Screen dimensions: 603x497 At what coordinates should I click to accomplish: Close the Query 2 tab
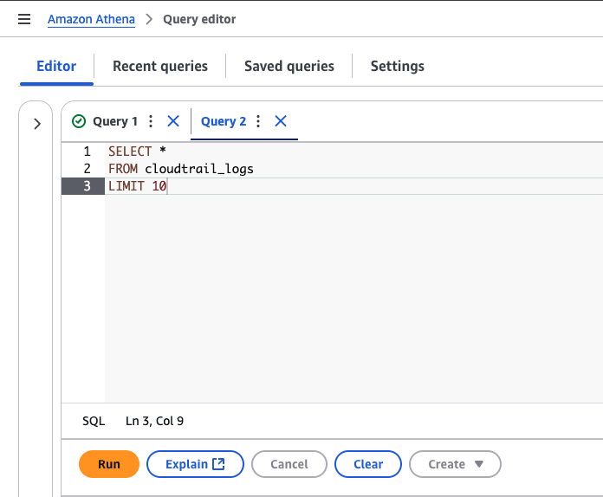(x=281, y=121)
